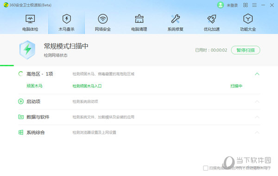Switch to the 功能大全 tab label
Viewport: 278px width, 176px height.
point(248,29)
